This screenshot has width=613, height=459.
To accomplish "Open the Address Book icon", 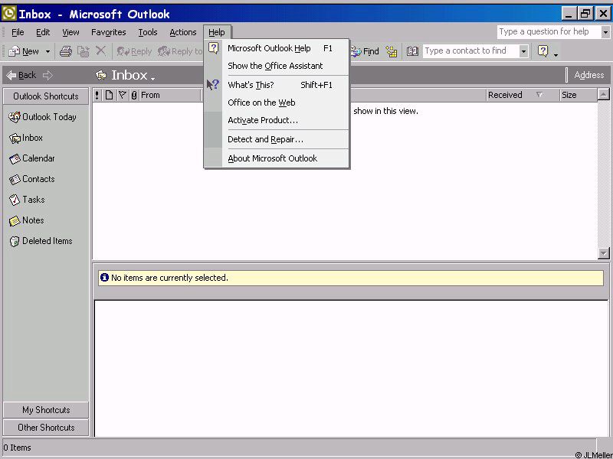I will (413, 51).
